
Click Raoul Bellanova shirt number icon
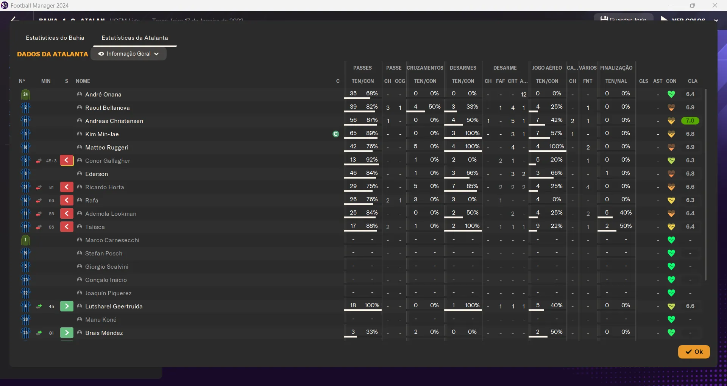(x=25, y=108)
